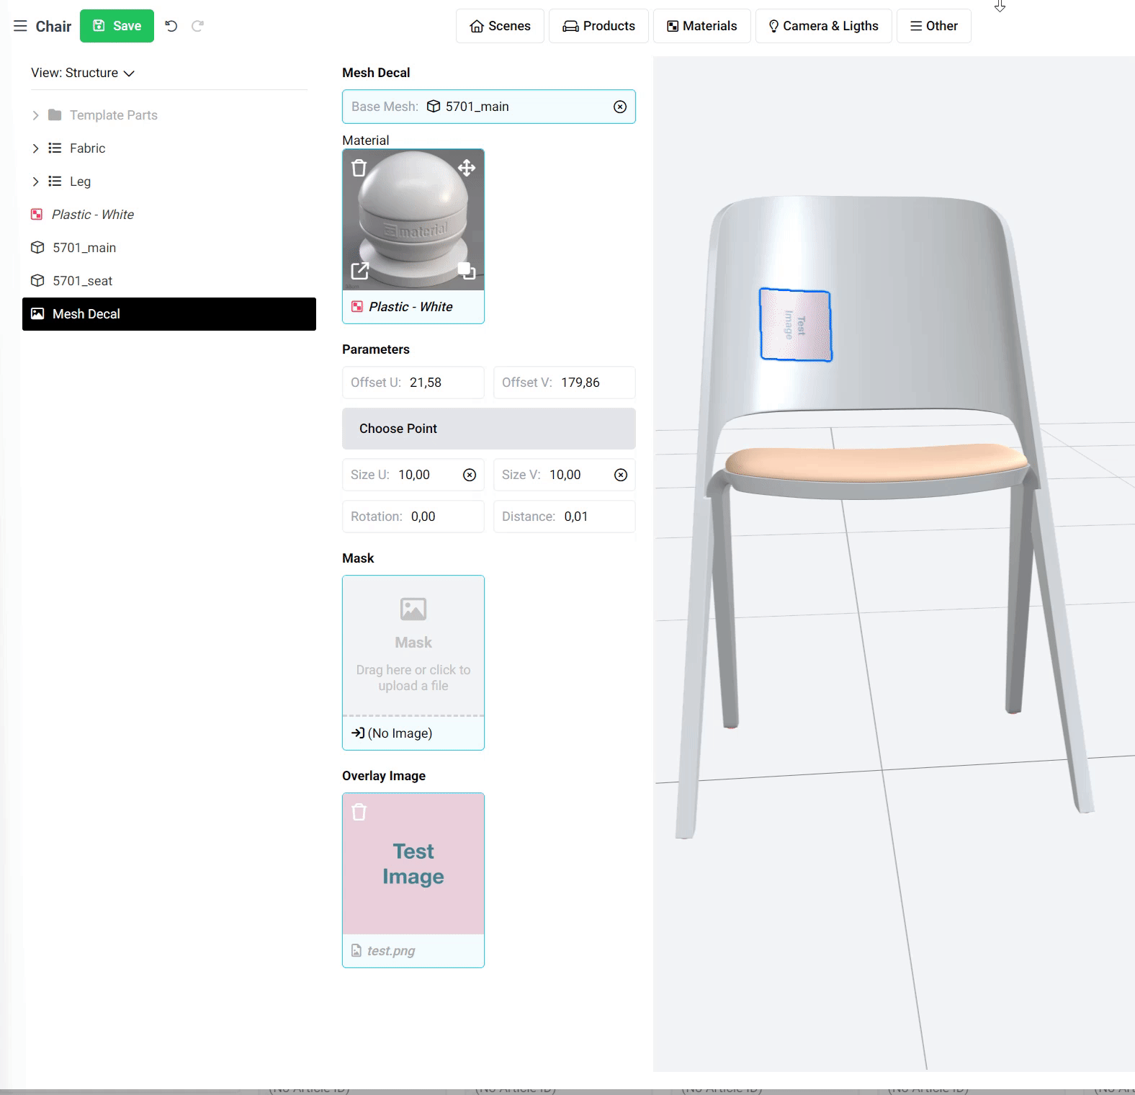Open the hamburger menu next to Chair

tap(20, 27)
